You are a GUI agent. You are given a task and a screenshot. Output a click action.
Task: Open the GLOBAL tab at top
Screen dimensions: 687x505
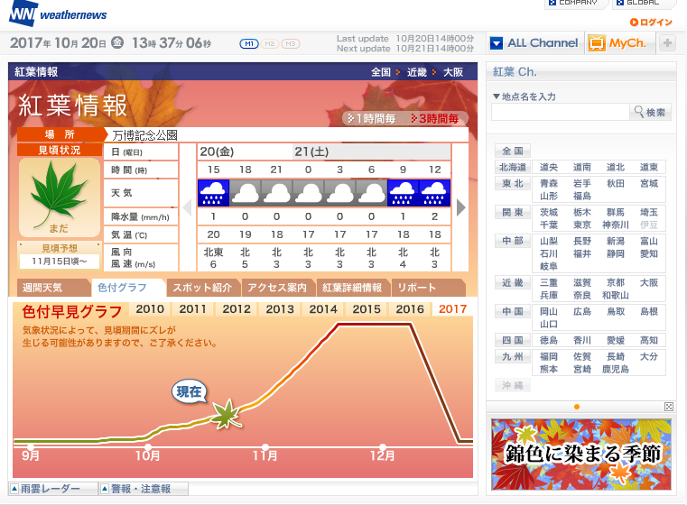click(643, 4)
